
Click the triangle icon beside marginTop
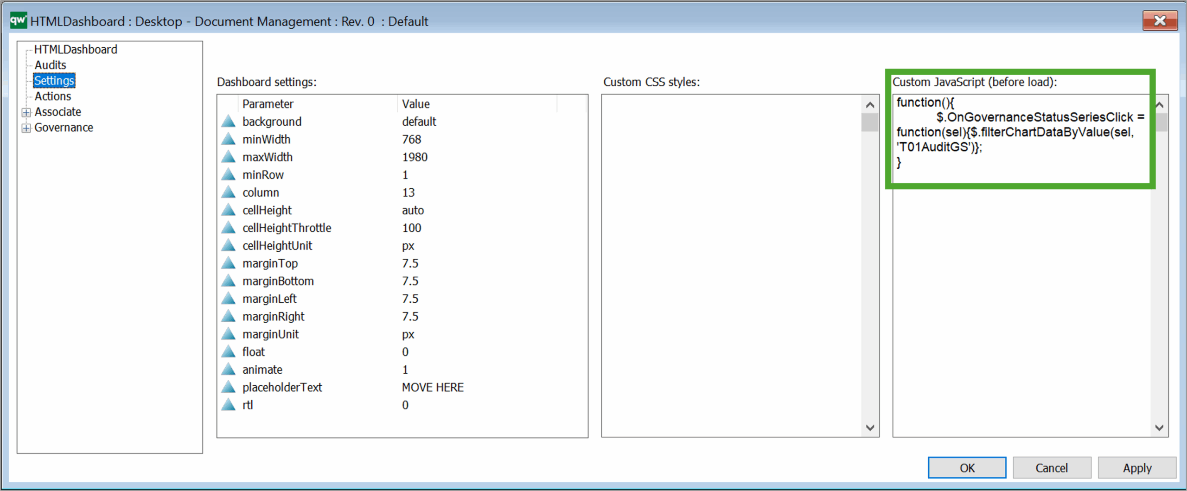pyautogui.click(x=228, y=263)
